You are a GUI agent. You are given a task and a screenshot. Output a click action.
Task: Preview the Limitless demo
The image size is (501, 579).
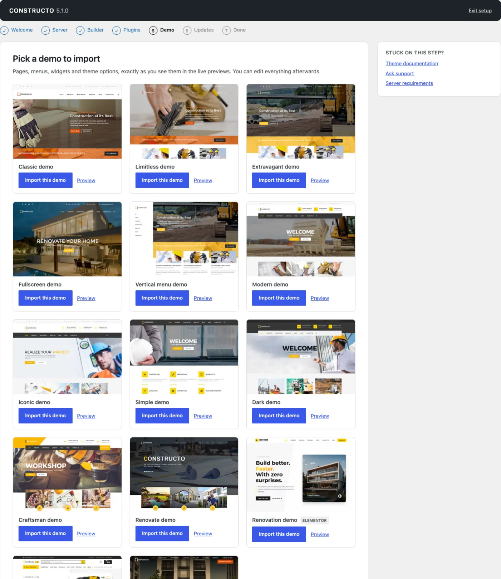(203, 180)
